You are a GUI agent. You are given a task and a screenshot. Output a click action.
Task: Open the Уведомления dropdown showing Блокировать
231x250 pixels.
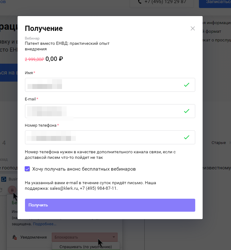(x=85, y=237)
